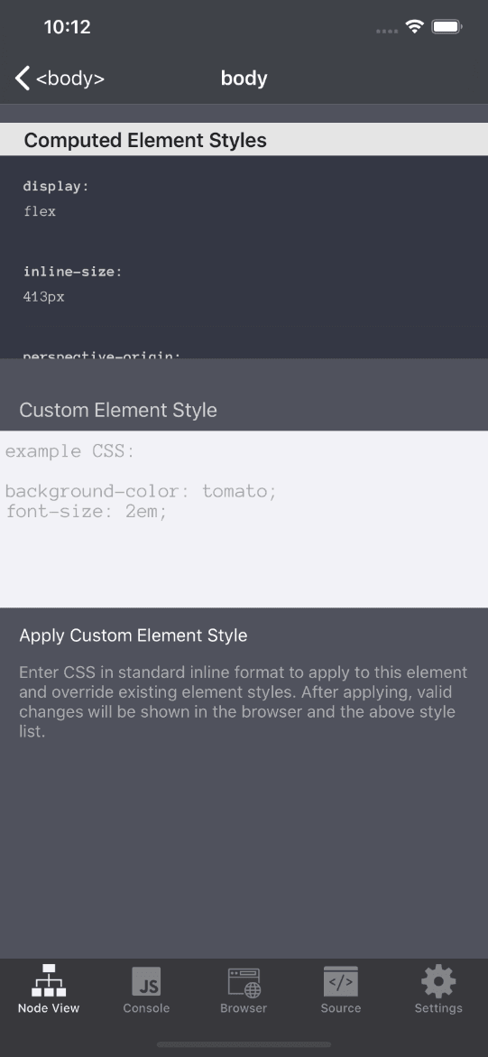Open the Settings gear icon
The height and width of the screenshot is (1057, 488).
coord(438,981)
